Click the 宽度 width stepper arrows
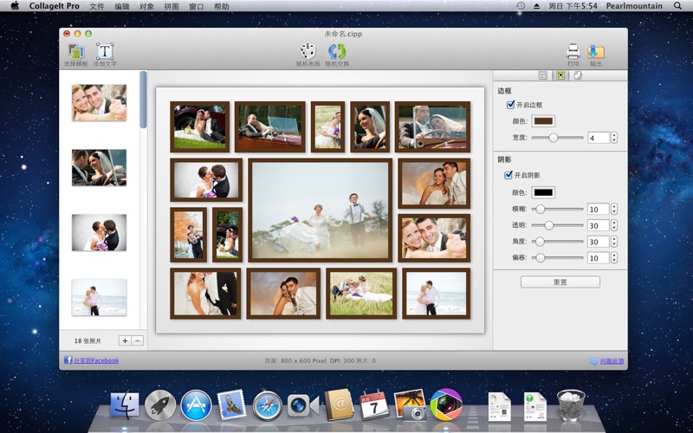The image size is (693, 433). click(x=614, y=138)
